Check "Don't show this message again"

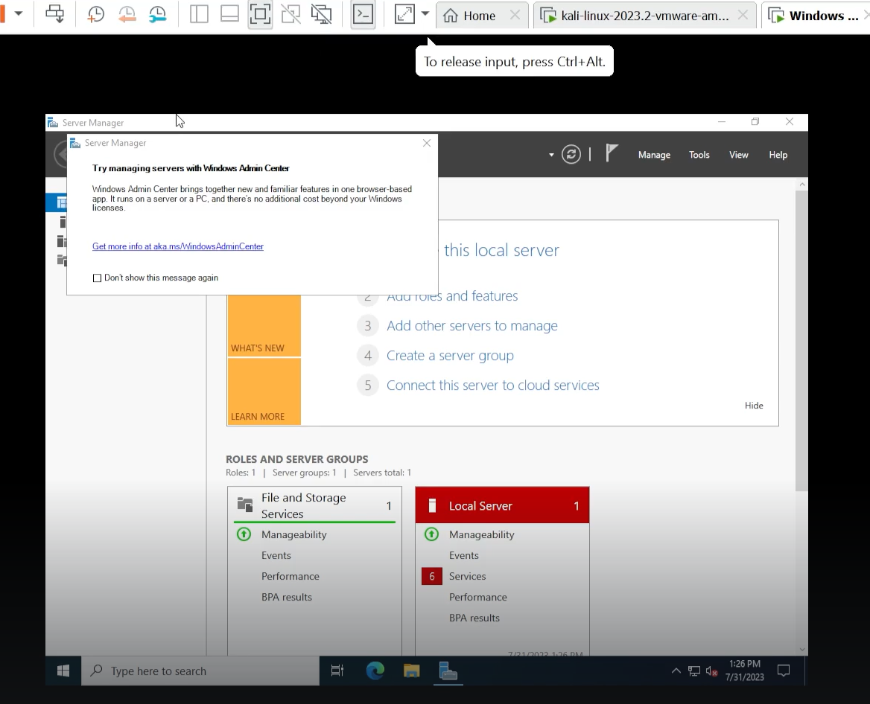pyautogui.click(x=97, y=278)
